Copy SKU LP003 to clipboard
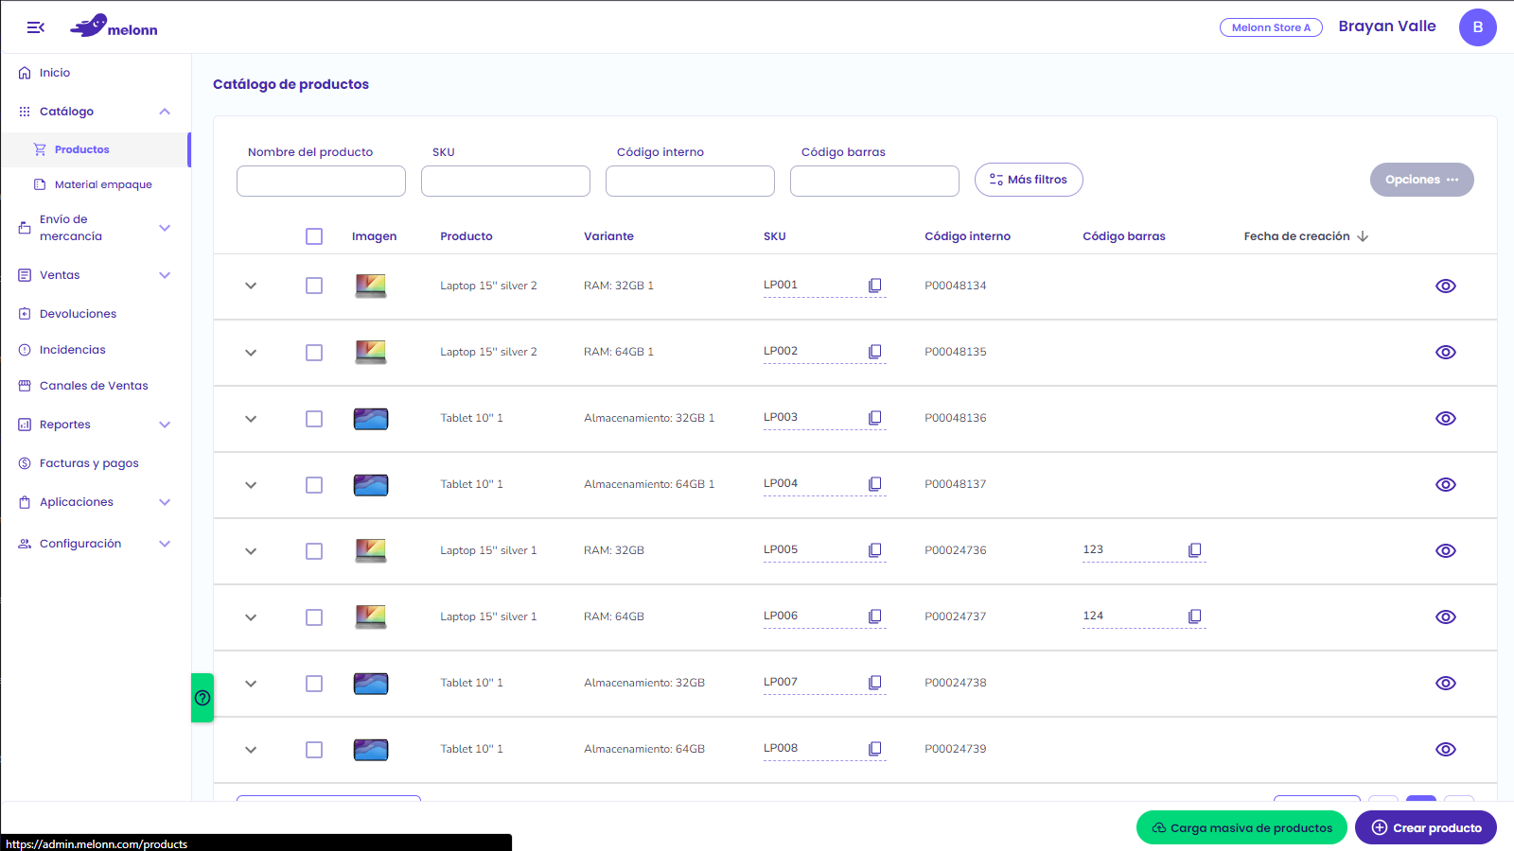Image resolution: width=1514 pixels, height=851 pixels. (x=875, y=418)
